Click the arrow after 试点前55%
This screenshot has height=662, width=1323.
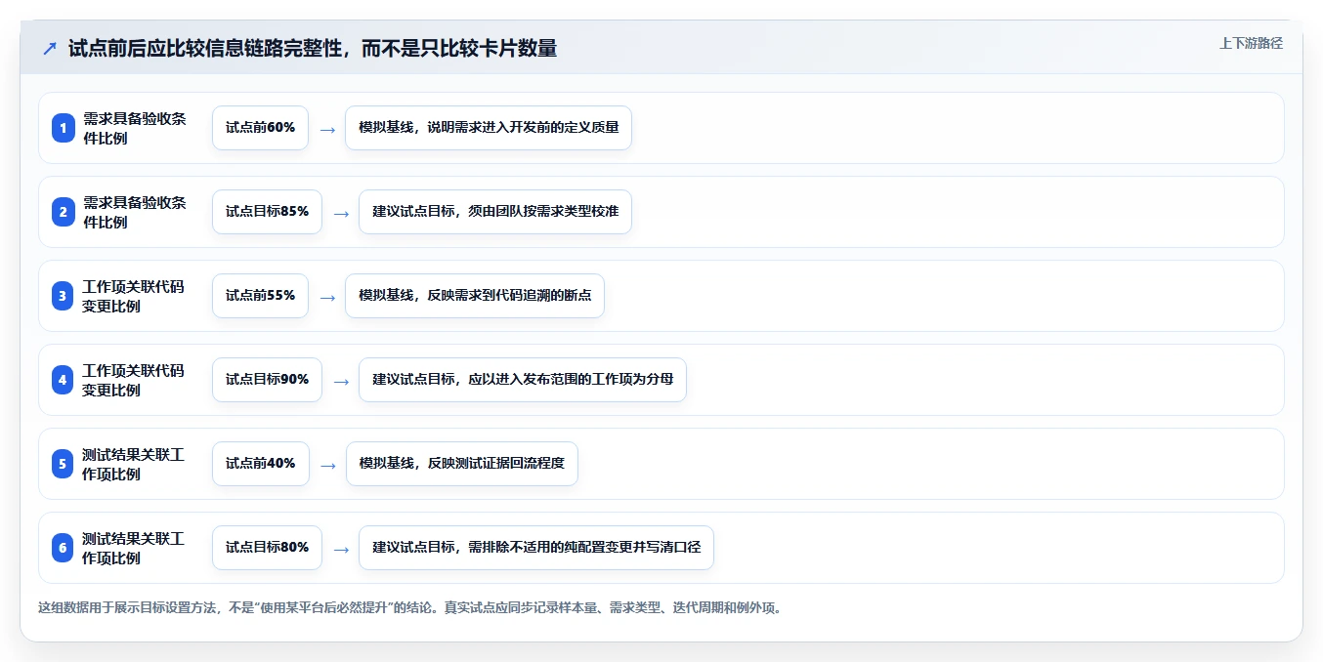(327, 297)
